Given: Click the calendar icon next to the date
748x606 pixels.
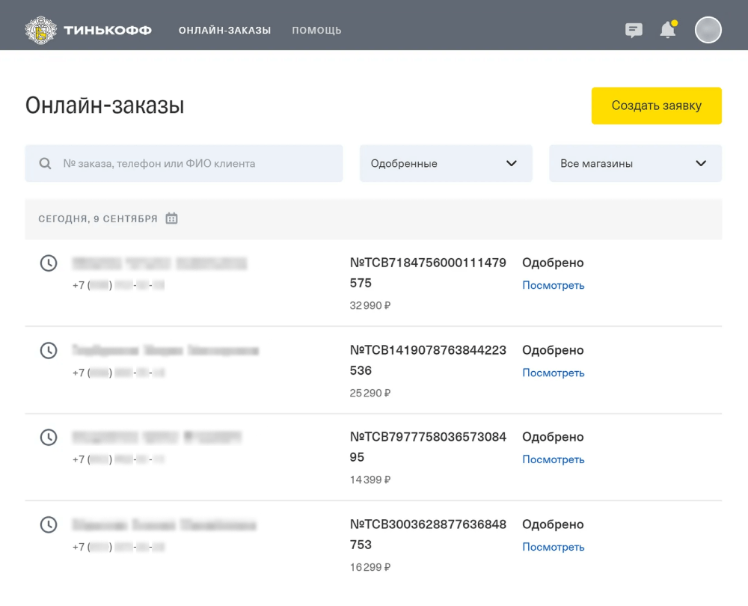Looking at the screenshot, I should pyautogui.click(x=171, y=218).
